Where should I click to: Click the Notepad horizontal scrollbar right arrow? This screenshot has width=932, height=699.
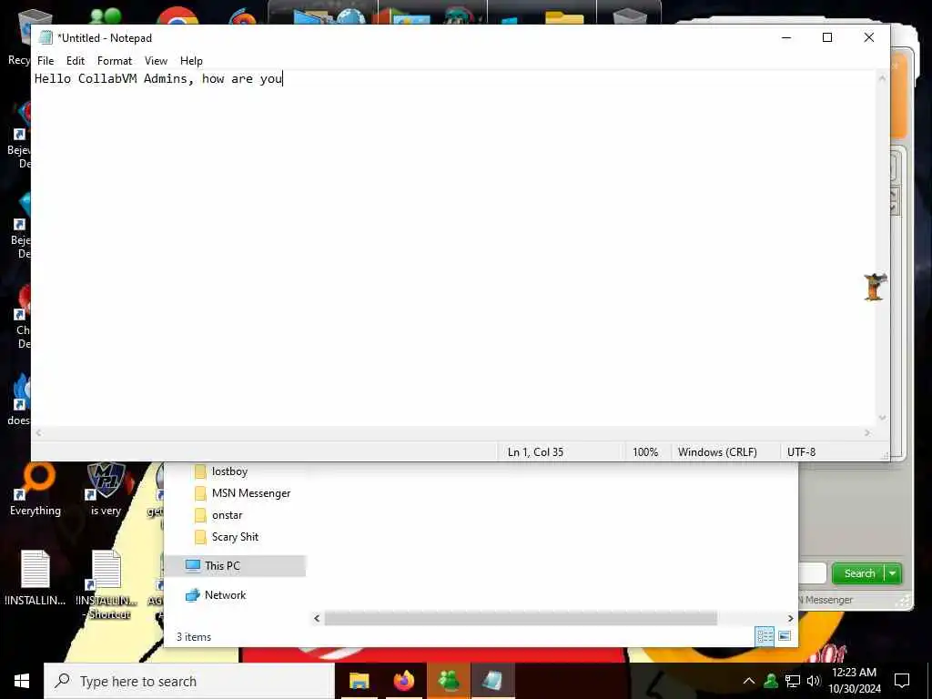pos(867,433)
